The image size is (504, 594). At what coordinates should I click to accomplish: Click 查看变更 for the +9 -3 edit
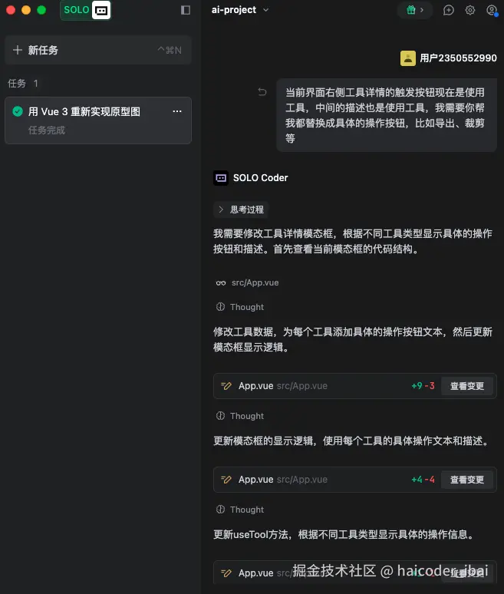point(467,386)
